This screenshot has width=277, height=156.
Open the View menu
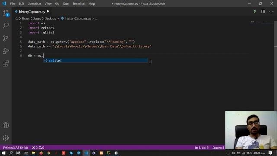(x=48, y=3)
